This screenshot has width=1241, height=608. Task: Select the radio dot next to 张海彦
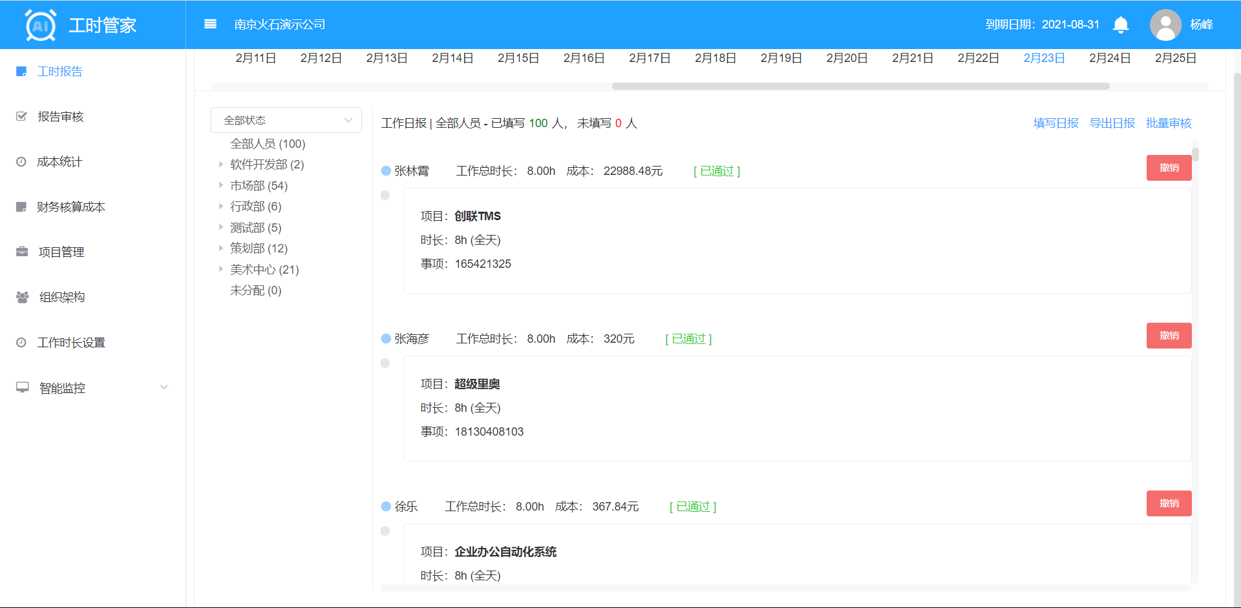tap(386, 339)
